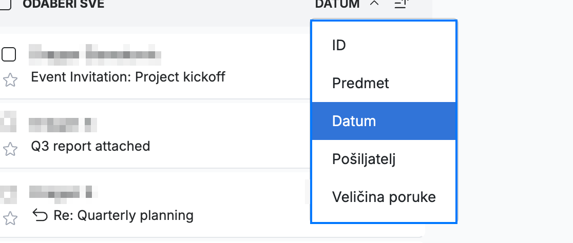Click the reply arrow icon beside Quarterly planning
The width and height of the screenshot is (573, 243).
point(40,215)
